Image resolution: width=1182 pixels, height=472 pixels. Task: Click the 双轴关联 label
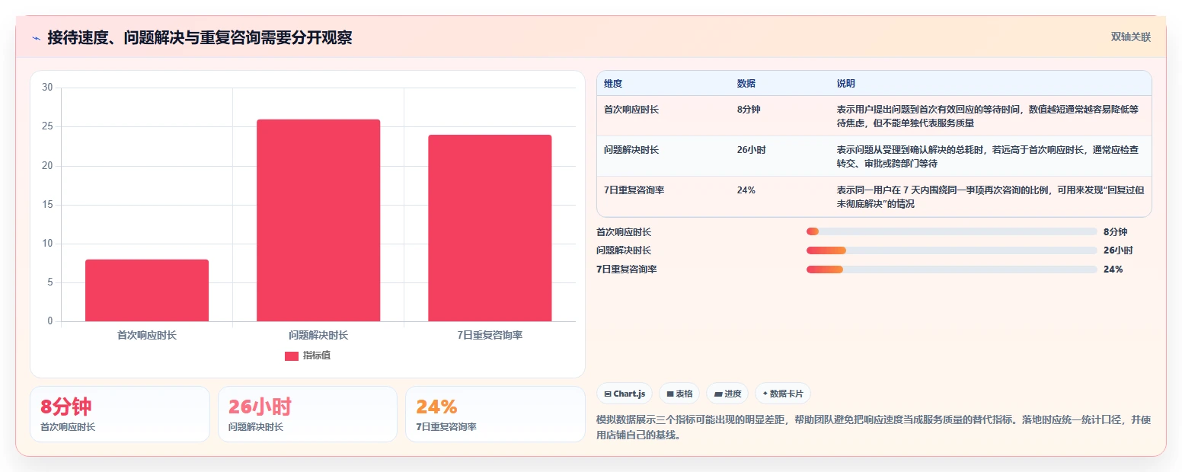point(1130,37)
